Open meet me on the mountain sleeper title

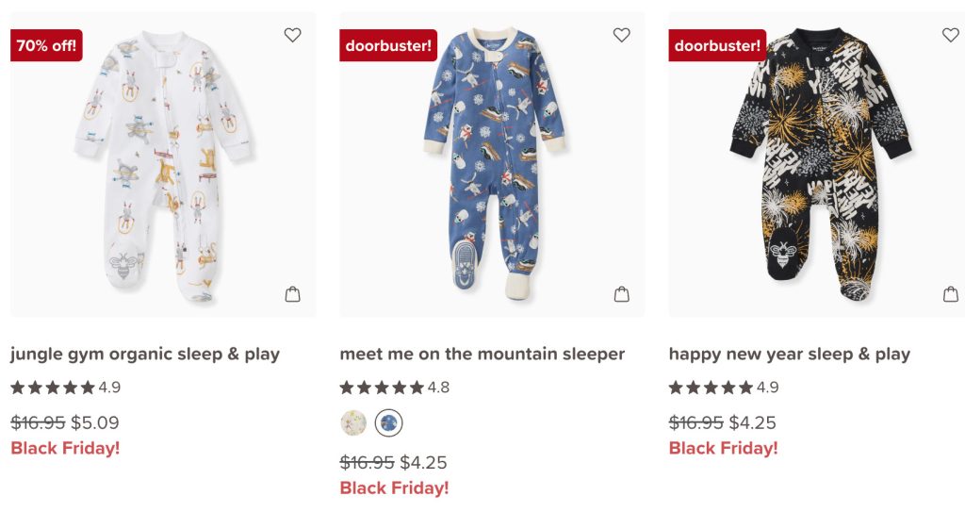[x=482, y=355]
